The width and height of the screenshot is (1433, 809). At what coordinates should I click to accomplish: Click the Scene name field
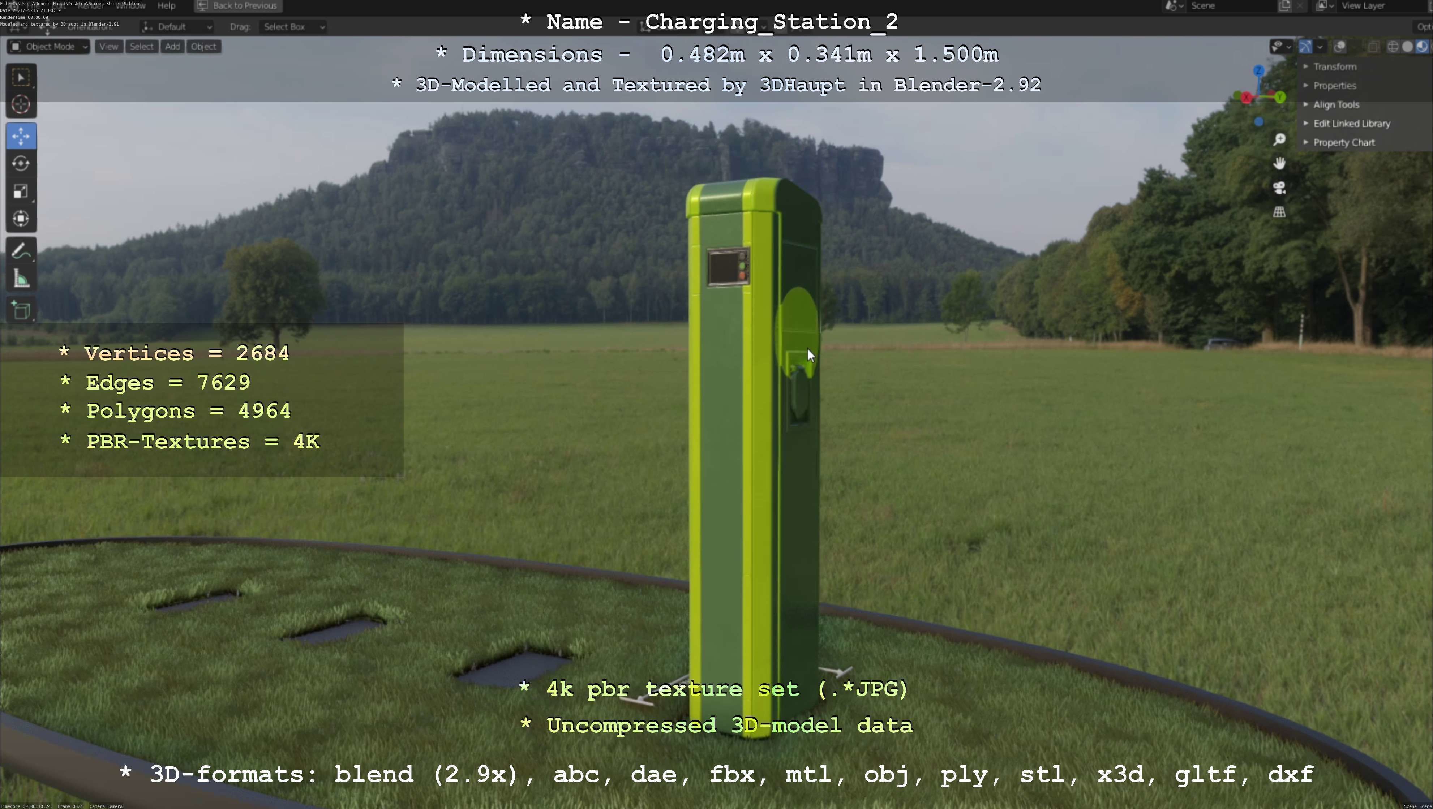[1232, 5]
